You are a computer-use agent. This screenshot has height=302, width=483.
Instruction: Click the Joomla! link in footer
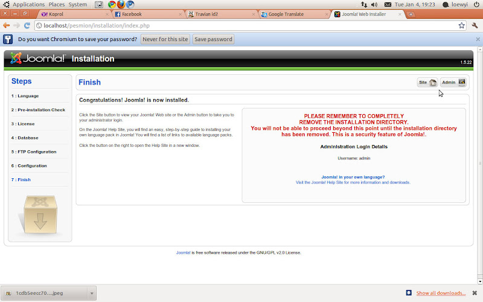184,252
